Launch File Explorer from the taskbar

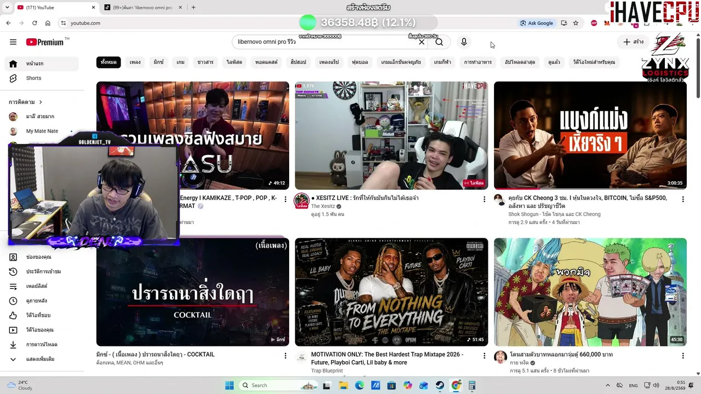pyautogui.click(x=343, y=385)
